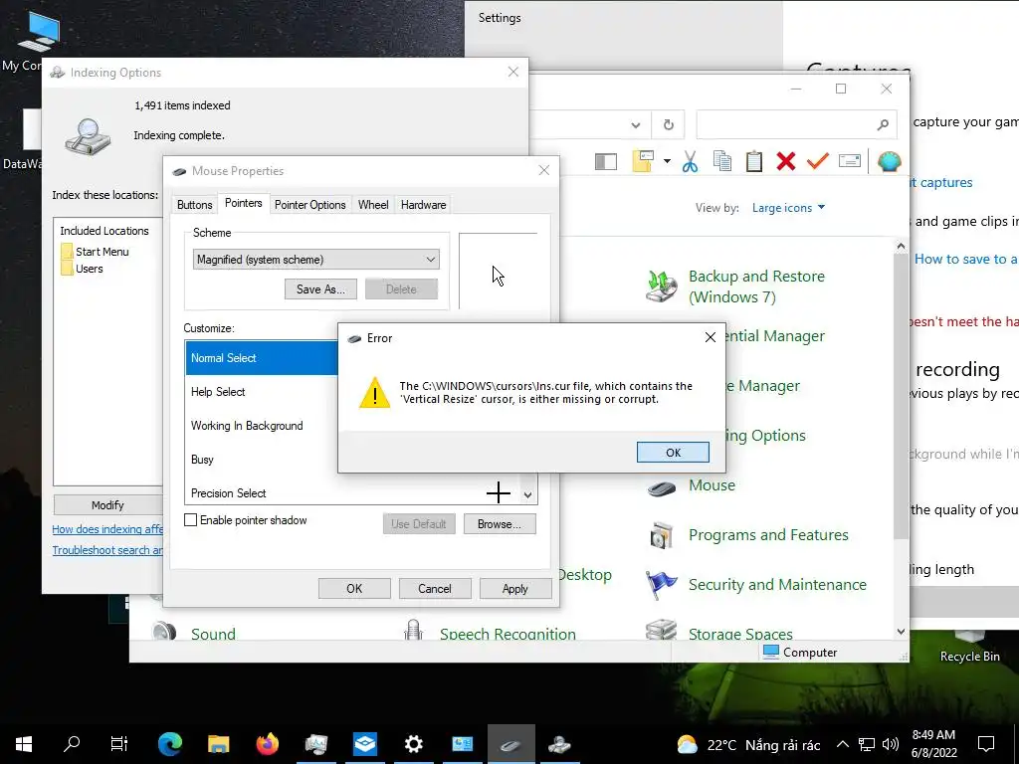The image size is (1019, 764).
Task: Select Start Menu folder in Included Locations
Action: point(95,252)
